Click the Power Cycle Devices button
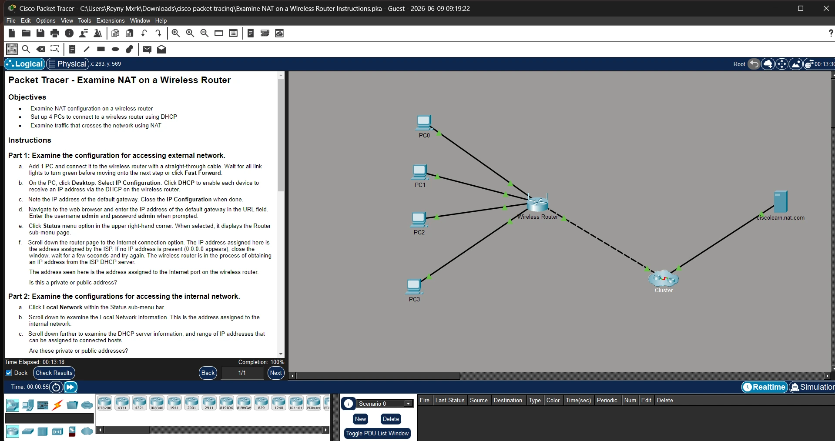Viewport: 835px width, 441px height. (56, 387)
